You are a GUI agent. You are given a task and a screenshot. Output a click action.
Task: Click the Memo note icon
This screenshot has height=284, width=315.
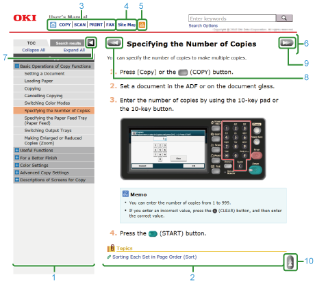coord(125,194)
